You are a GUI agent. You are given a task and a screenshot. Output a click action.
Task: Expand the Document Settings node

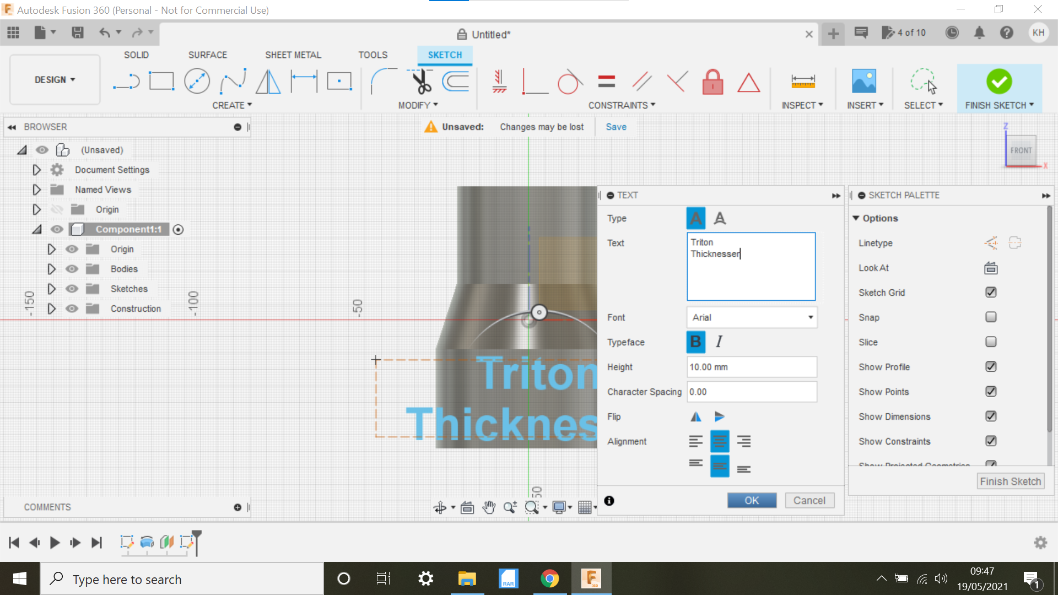pyautogui.click(x=36, y=170)
